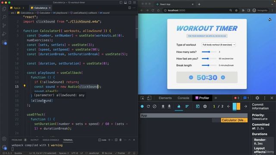Viewport: 276px width, 155px height.
Task: Toggle VS Code primary sidebar in title bar
Action: 121,3
